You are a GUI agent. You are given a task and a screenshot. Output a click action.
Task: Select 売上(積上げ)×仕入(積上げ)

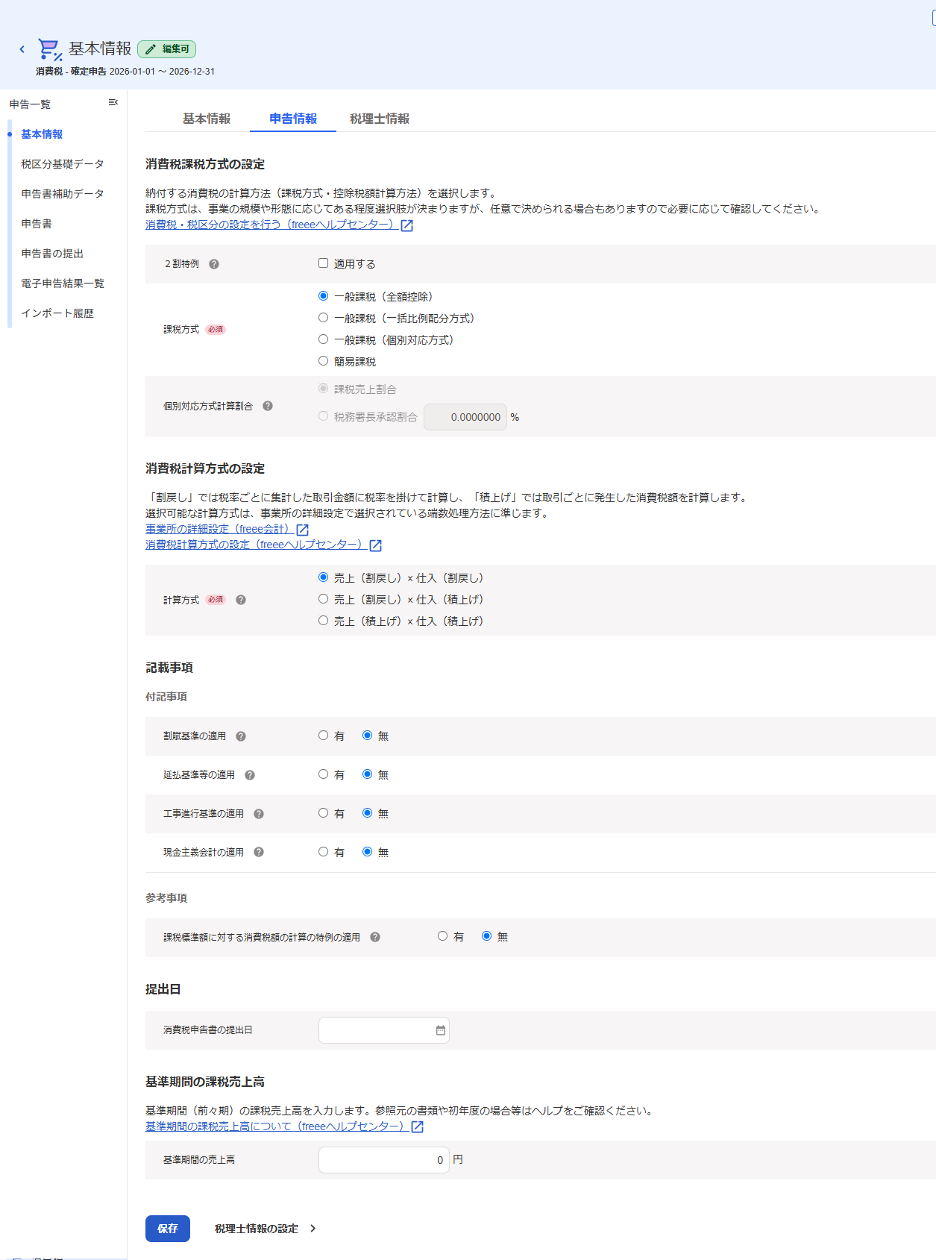click(x=324, y=621)
